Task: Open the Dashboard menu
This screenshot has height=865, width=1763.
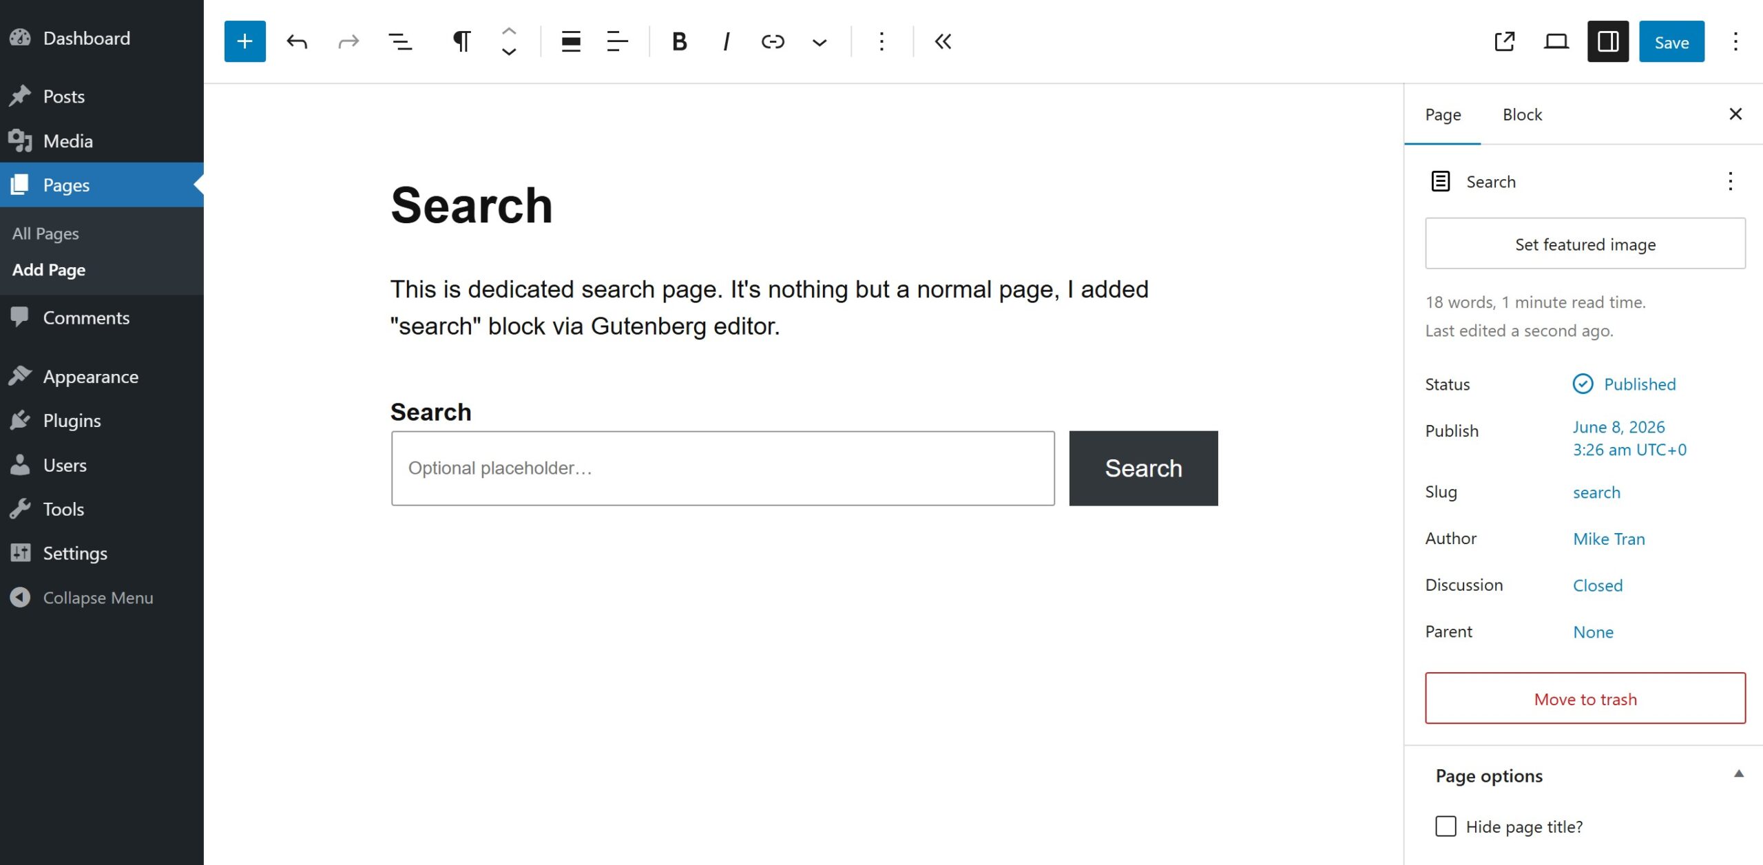Action: [102, 38]
